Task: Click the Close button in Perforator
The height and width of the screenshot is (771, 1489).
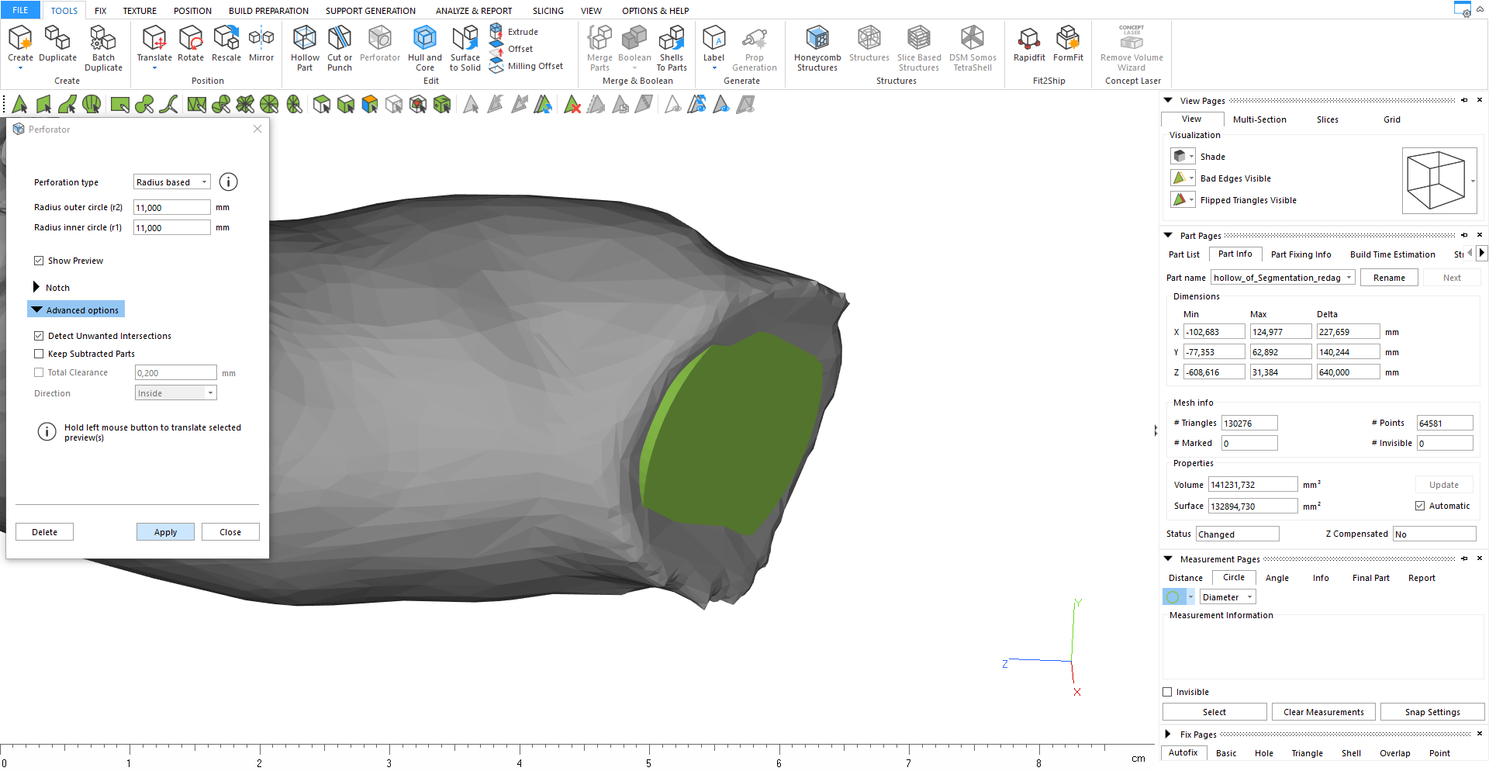Action: click(230, 532)
